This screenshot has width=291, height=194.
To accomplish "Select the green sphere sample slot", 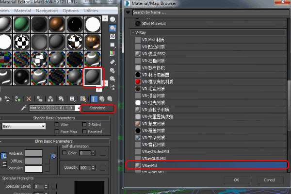I will [21, 25].
